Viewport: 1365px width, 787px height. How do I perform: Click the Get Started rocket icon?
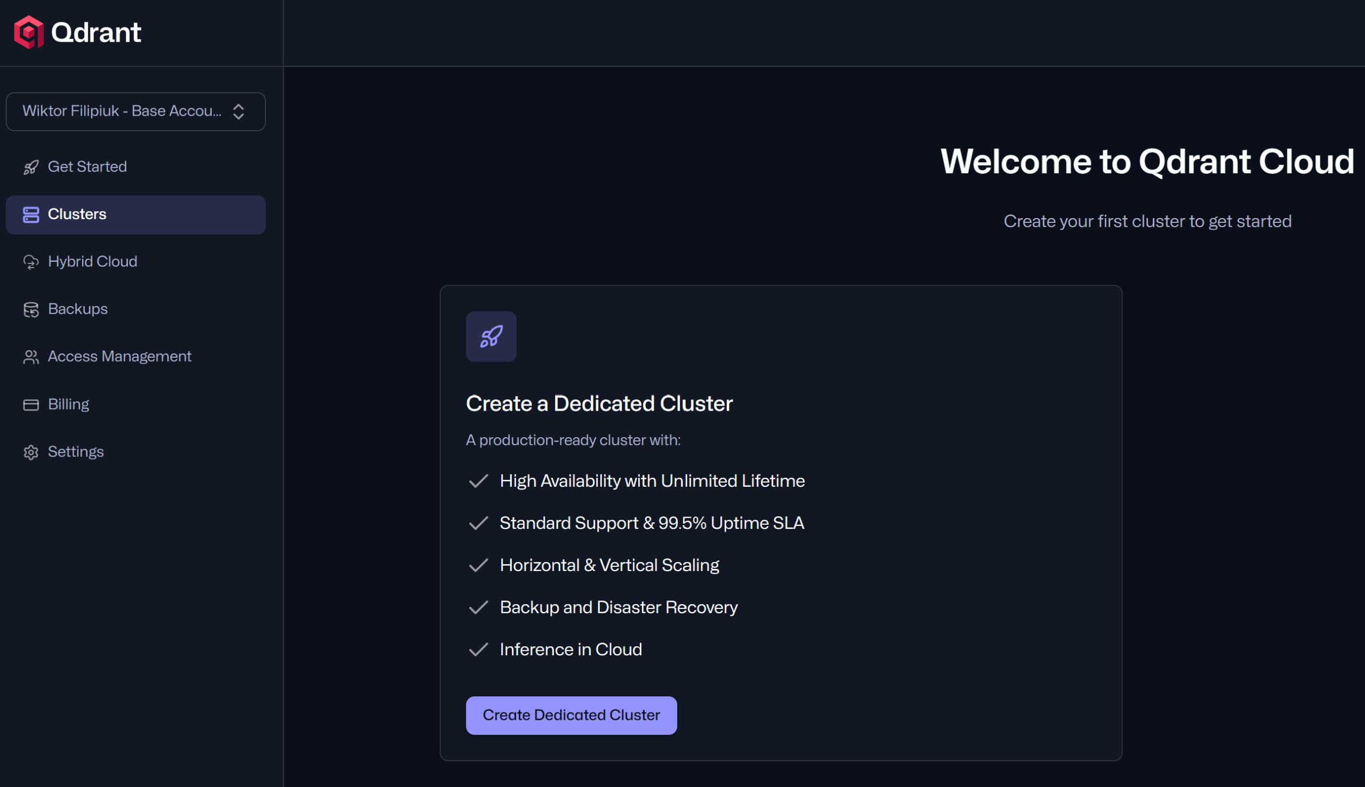click(x=31, y=167)
